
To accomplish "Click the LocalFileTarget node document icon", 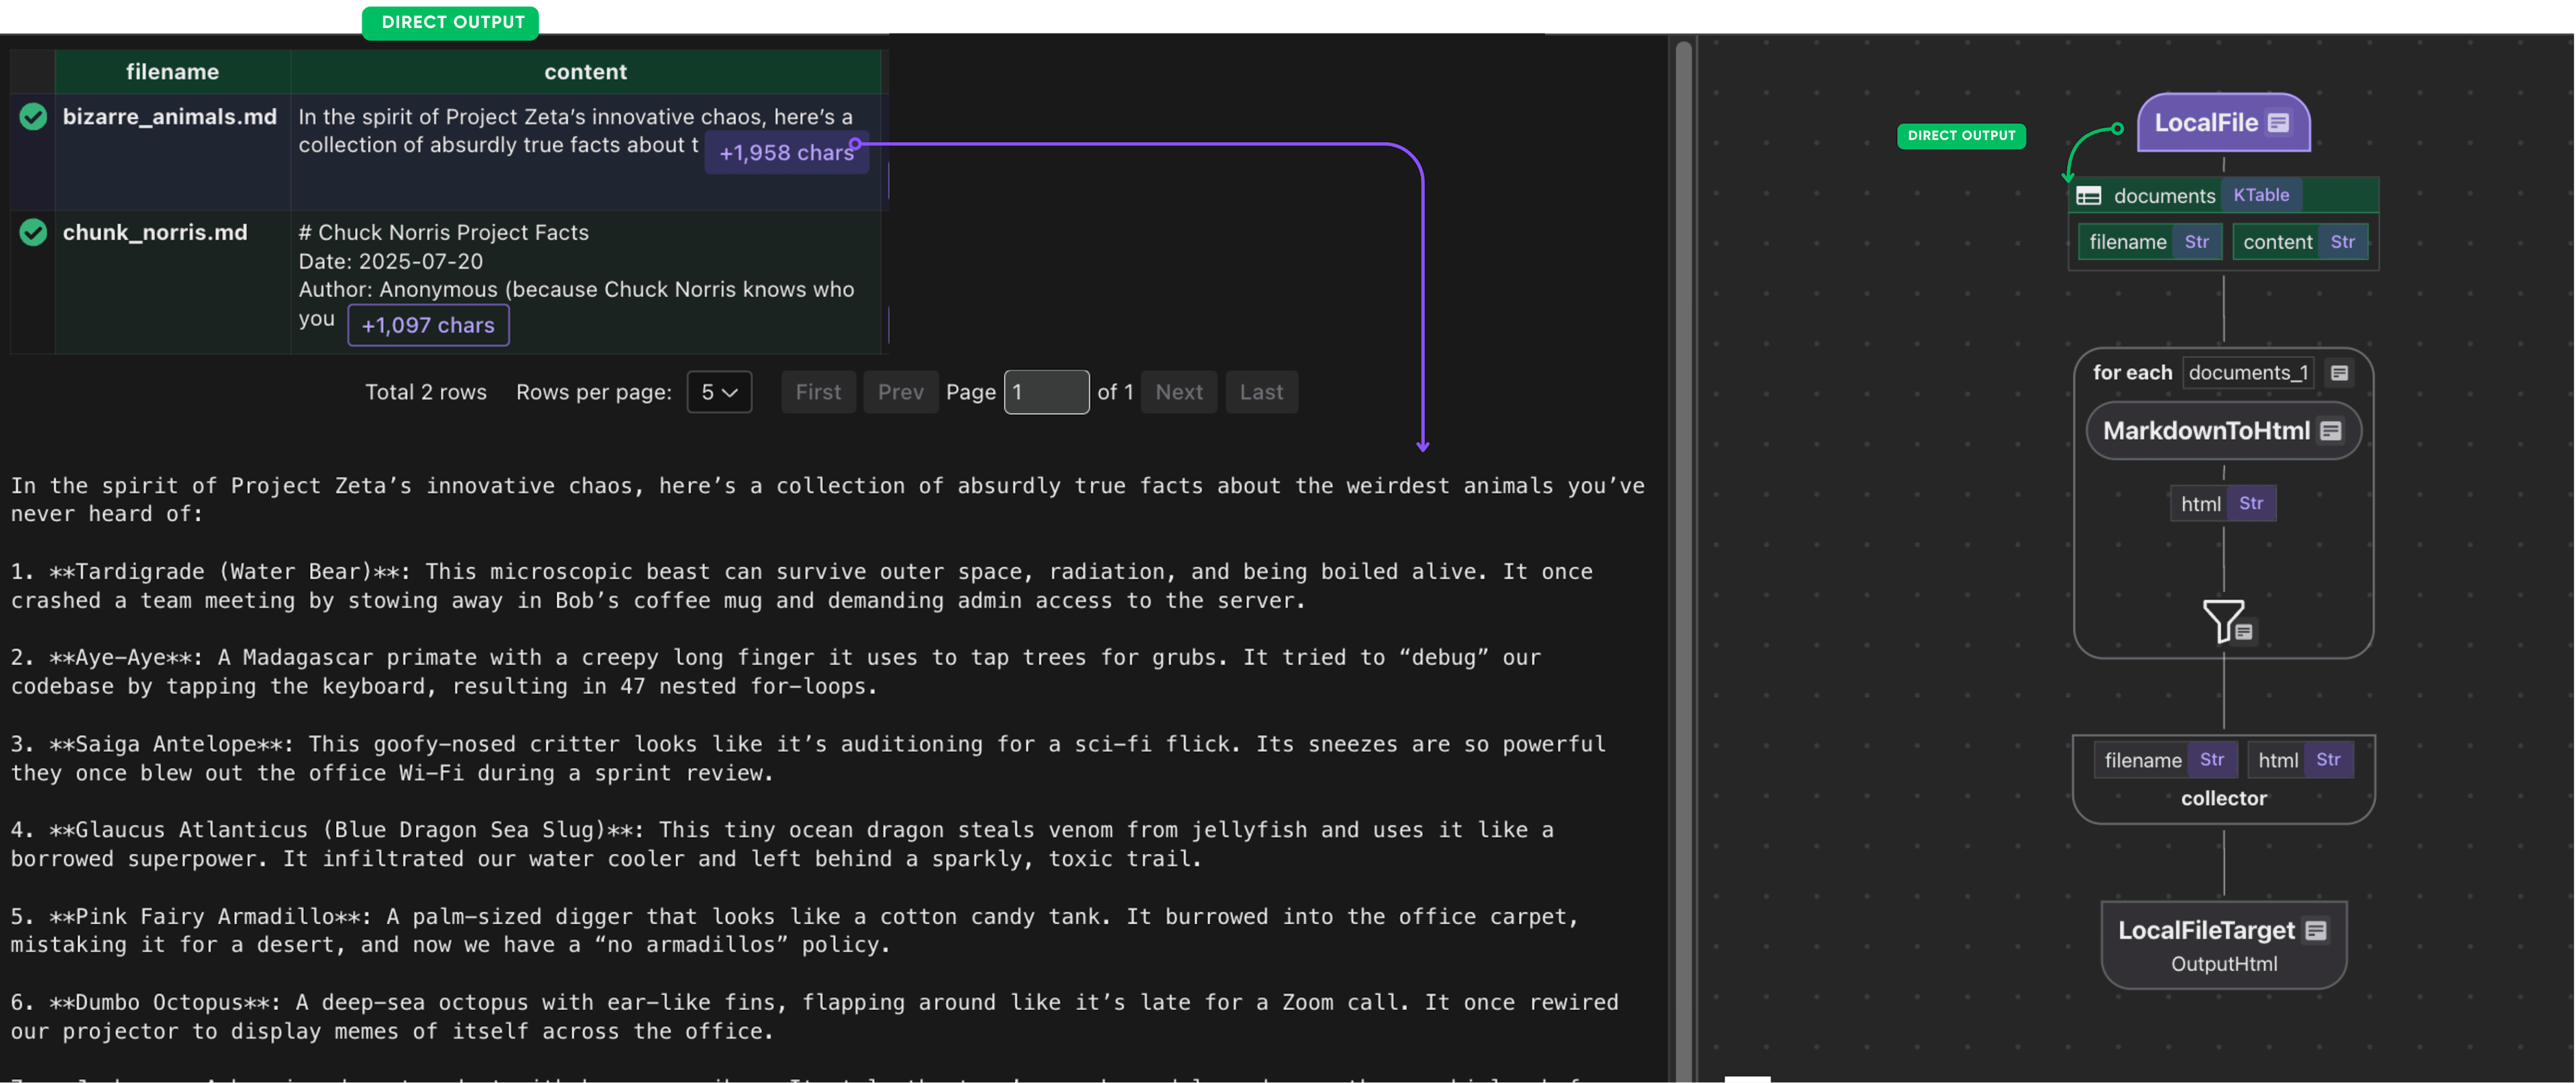I will click(2315, 931).
